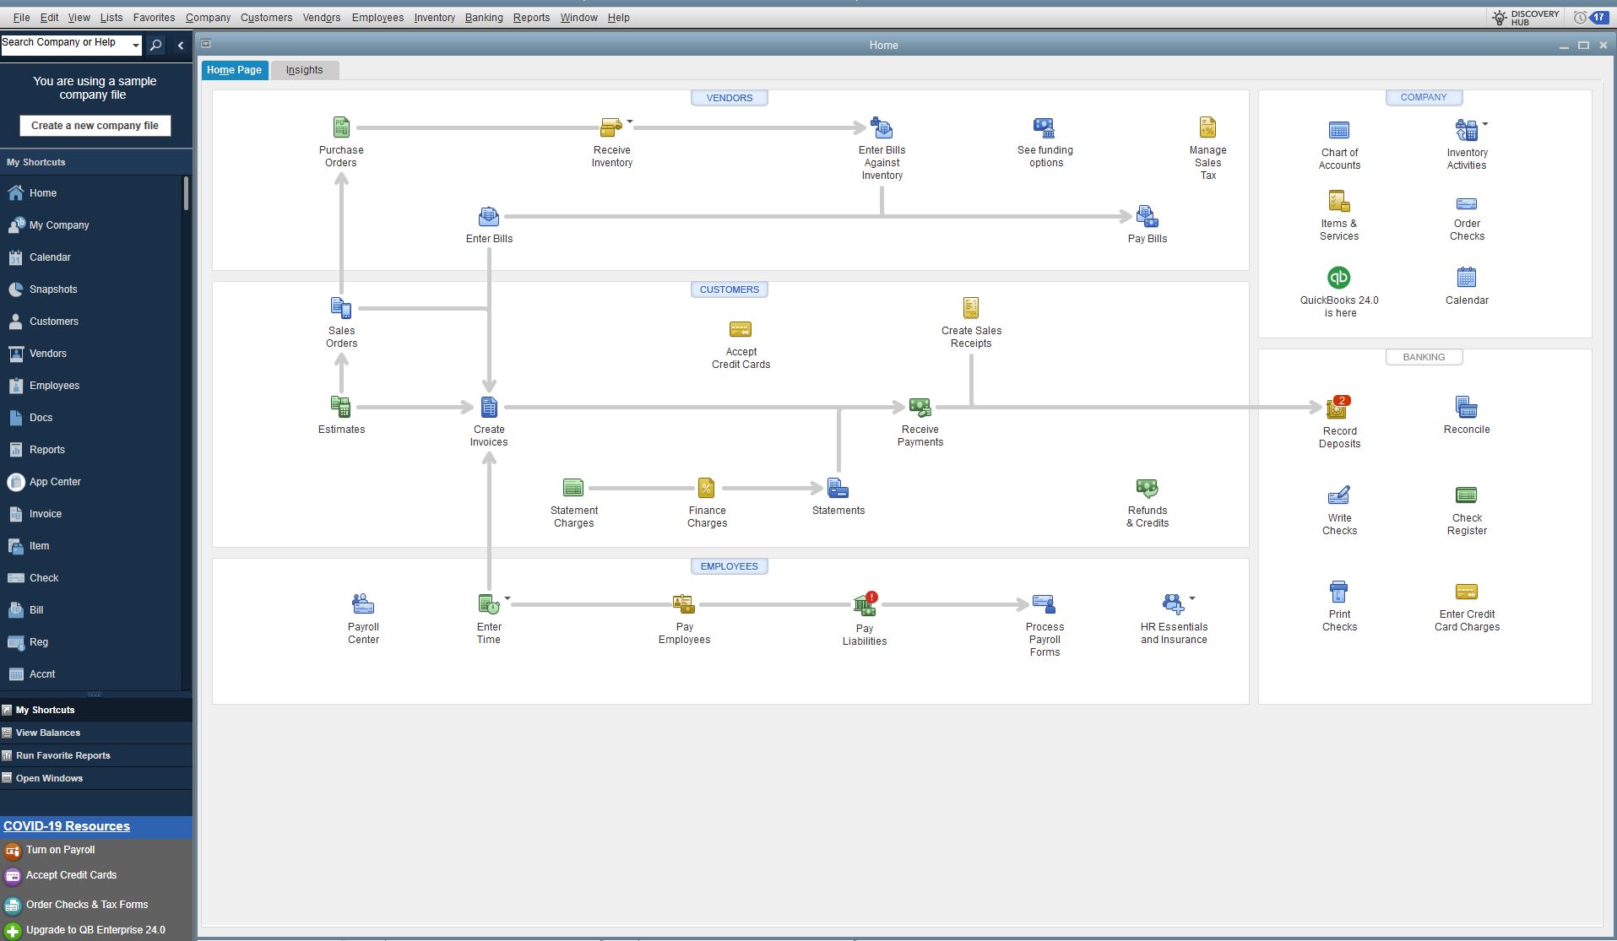The image size is (1617, 941).
Task: Click the Enter Bills icon
Action: 489,216
